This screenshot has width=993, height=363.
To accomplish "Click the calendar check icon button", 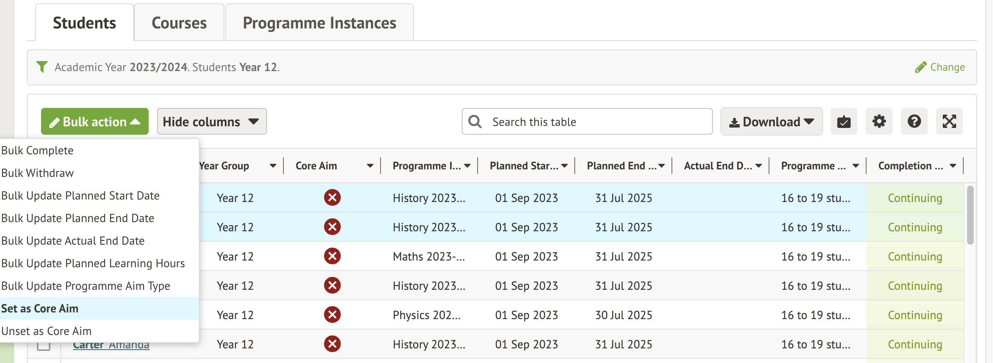I will pyautogui.click(x=844, y=122).
